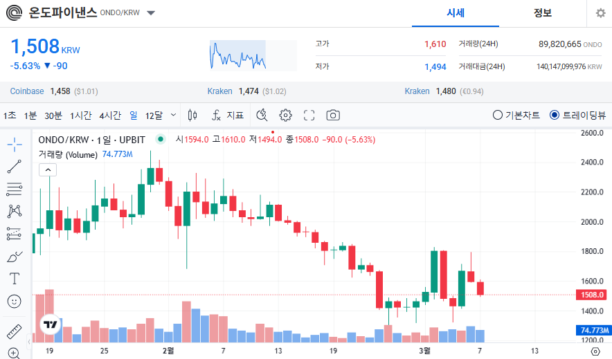Viewport: 612px width, 359px height.
Task: Click the Ondo Finance coin logo
Action: pyautogui.click(x=14, y=13)
